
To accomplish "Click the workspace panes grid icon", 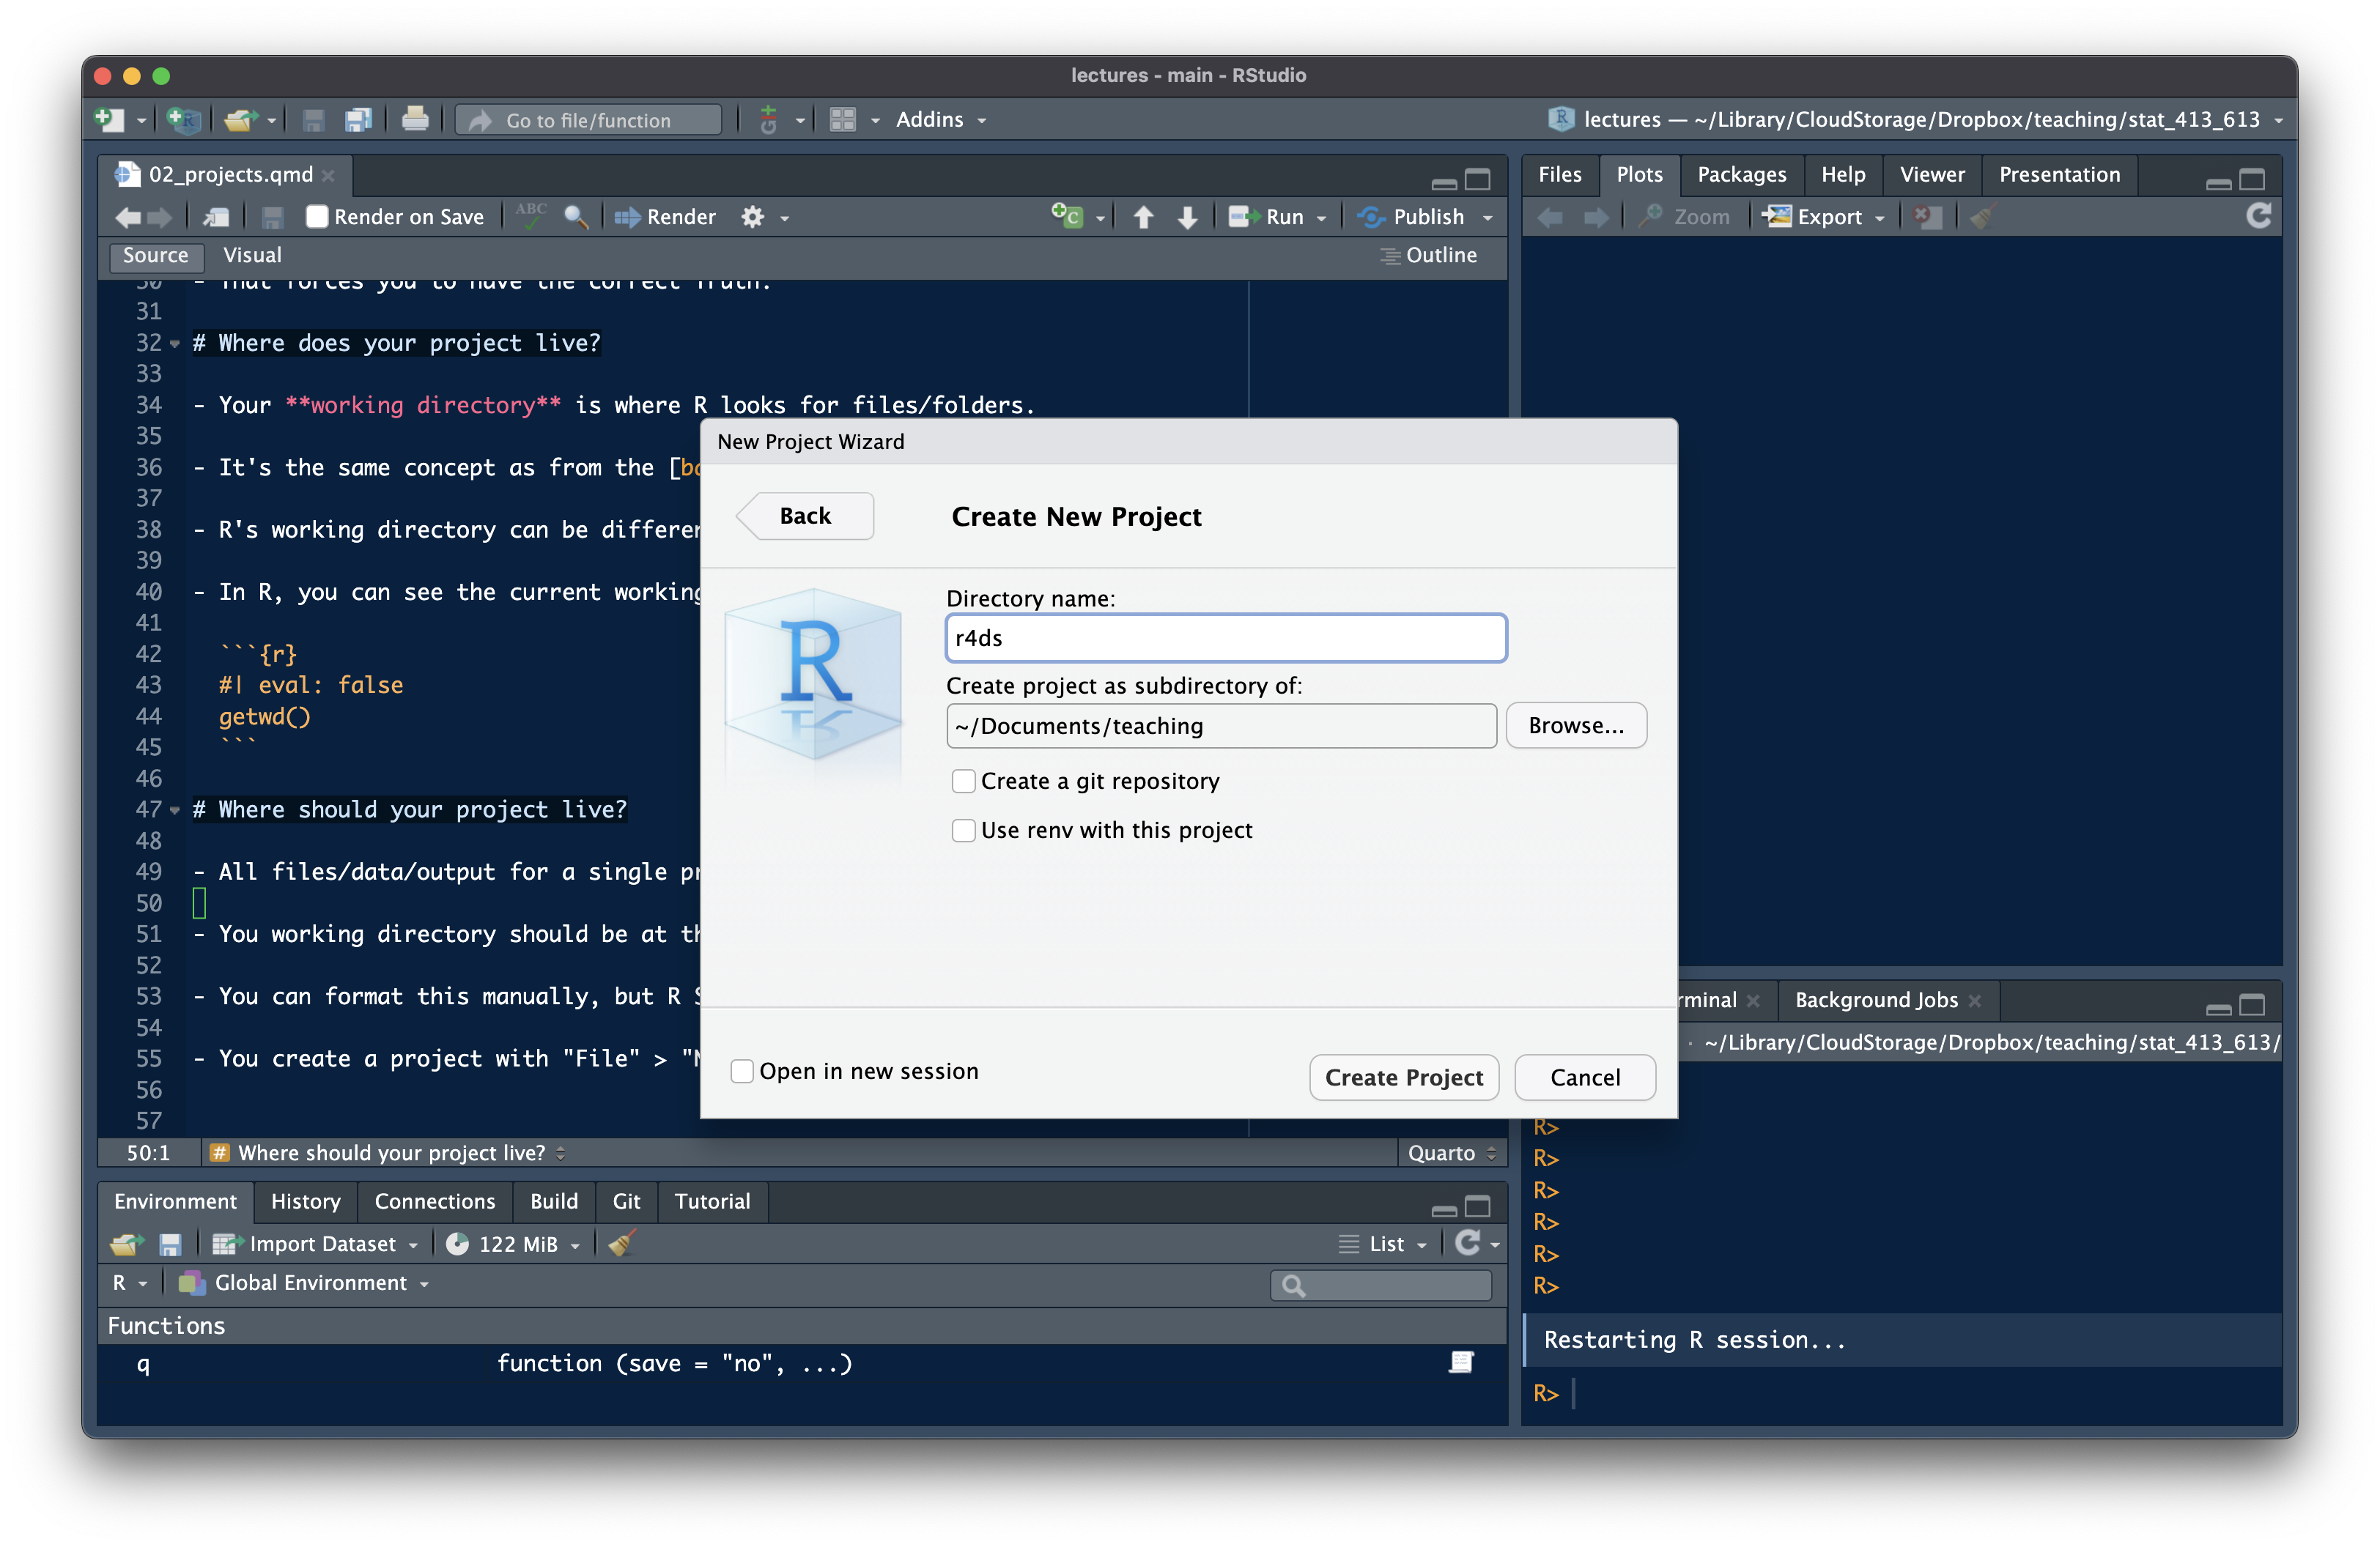I will point(843,120).
